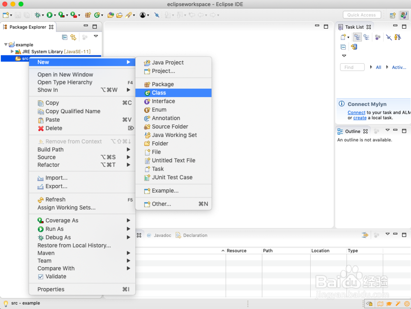Click the New Task icon in Task List
Image resolution: width=411 pixels, height=309 pixels.
pyautogui.click(x=343, y=37)
